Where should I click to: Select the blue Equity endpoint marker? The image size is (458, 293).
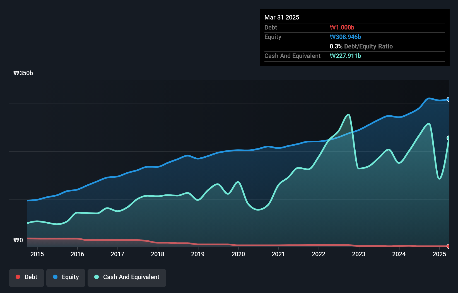449,99
